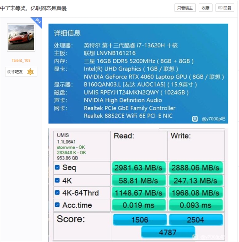Toggle the Acc.time test checkbox
Image resolution: width=239 pixels, height=242 pixels.
click(x=57, y=205)
